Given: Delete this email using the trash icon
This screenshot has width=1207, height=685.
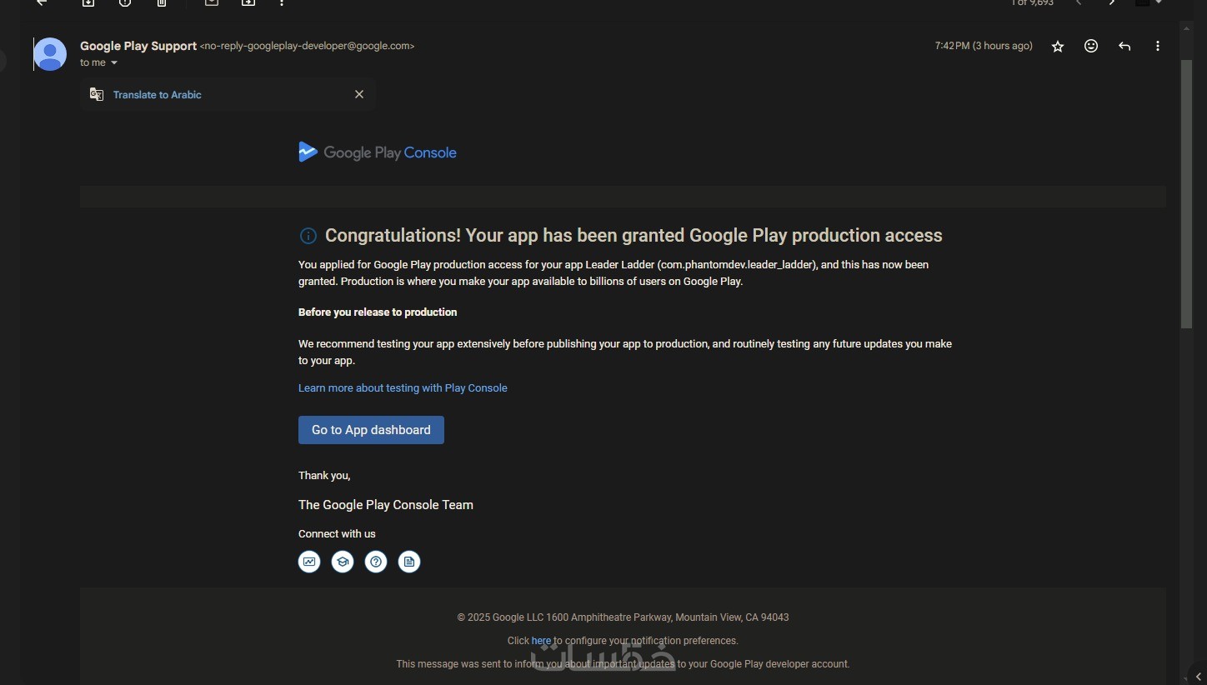Looking at the screenshot, I should pos(162,3).
